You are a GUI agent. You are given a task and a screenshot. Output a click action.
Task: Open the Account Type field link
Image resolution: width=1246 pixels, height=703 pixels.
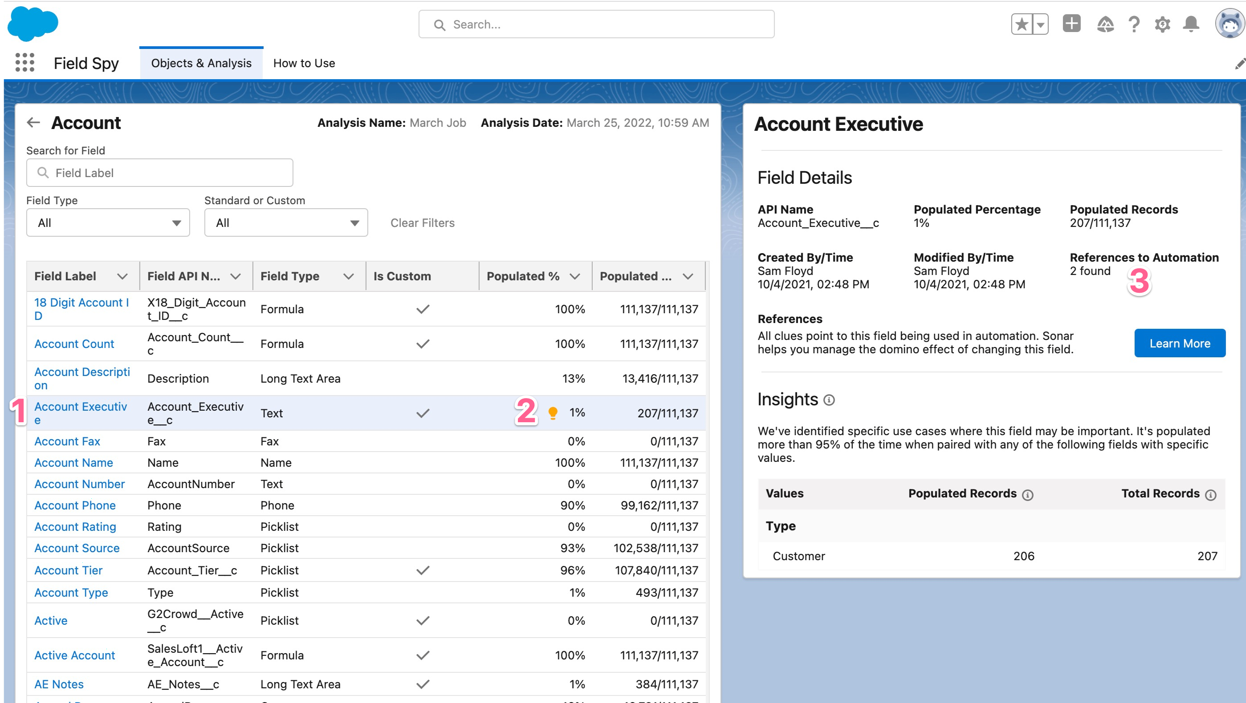tap(71, 593)
